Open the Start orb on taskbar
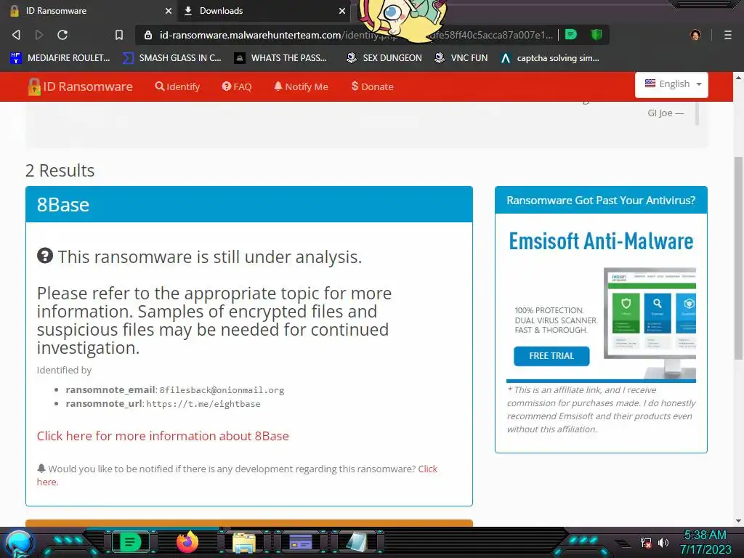744x558 pixels. point(19,543)
